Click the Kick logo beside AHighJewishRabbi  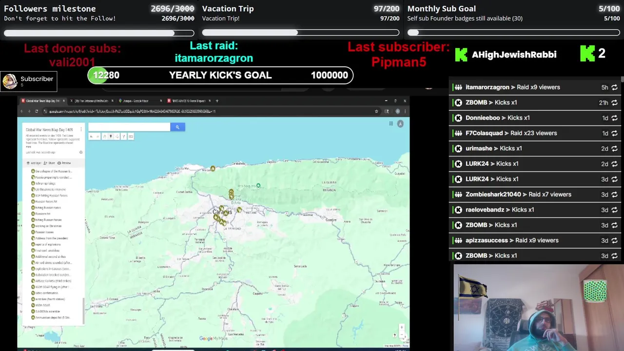click(x=461, y=55)
